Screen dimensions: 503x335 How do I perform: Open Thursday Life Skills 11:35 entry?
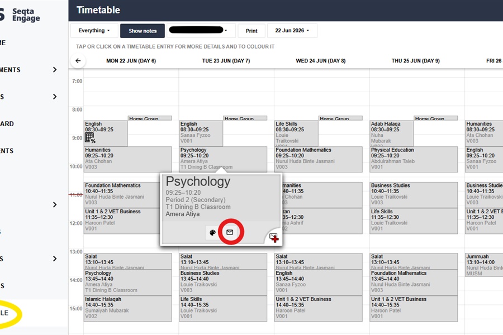(x=414, y=221)
